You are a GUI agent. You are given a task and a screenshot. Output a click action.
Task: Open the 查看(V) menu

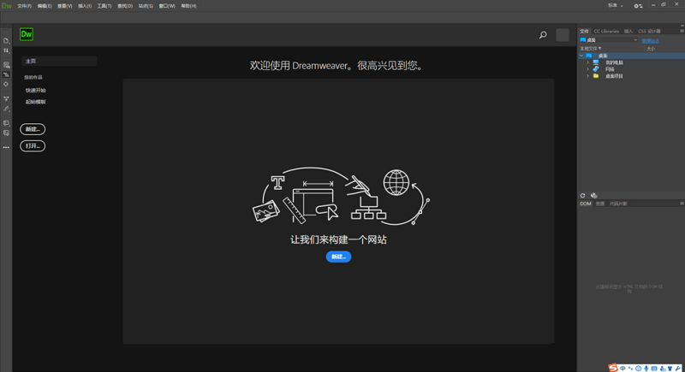coord(65,6)
